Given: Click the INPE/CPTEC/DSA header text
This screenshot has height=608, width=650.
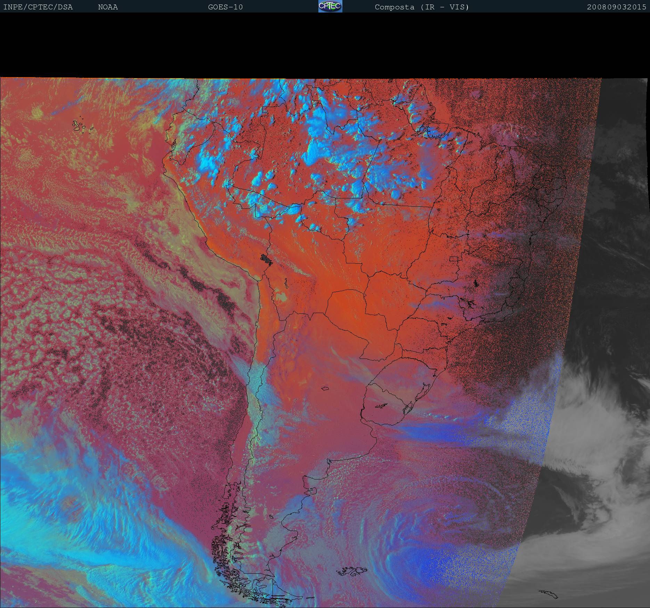Looking at the screenshot, I should point(38,7).
